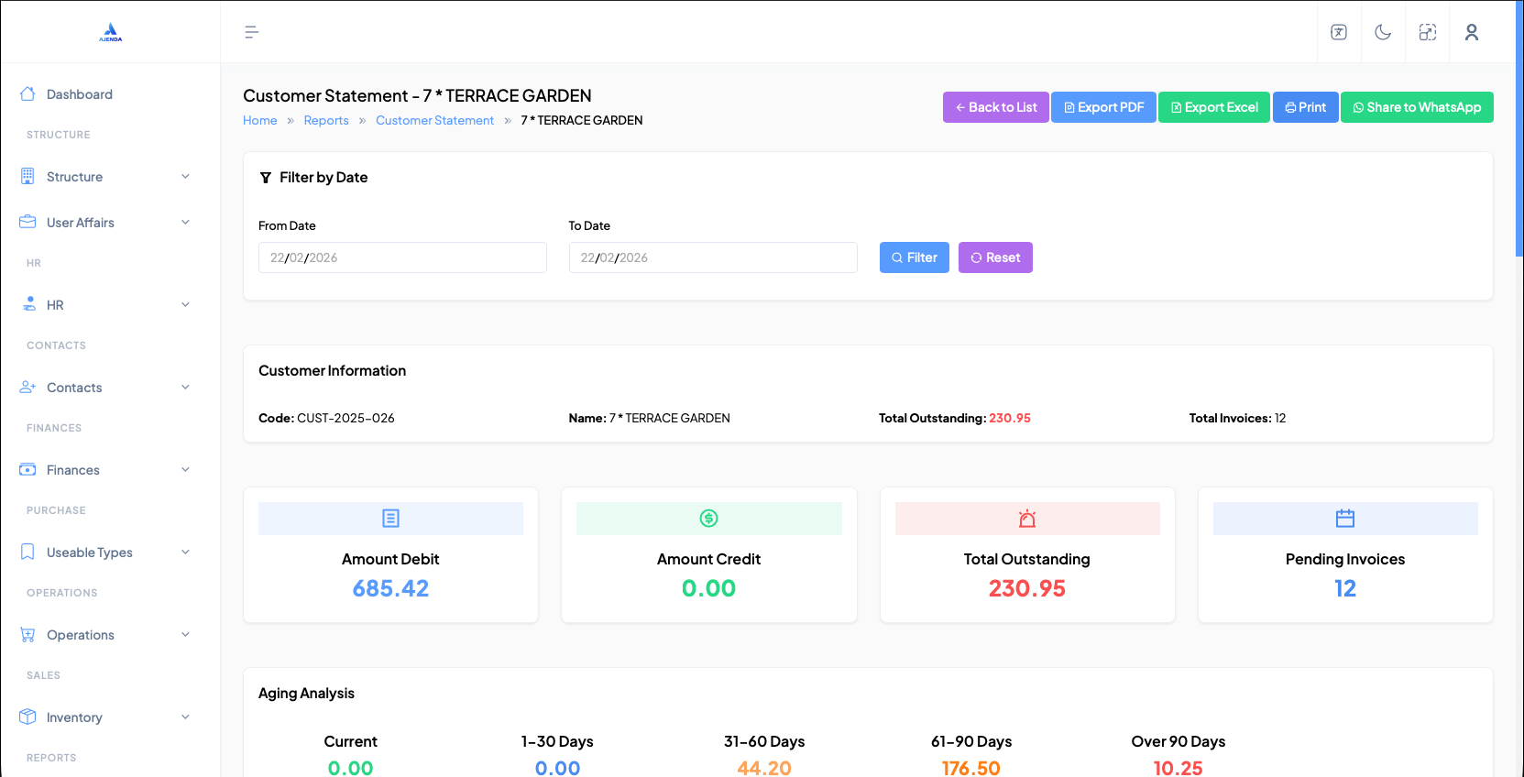Click the From Date input field
Image resolution: width=1524 pixels, height=777 pixels.
[x=401, y=257]
